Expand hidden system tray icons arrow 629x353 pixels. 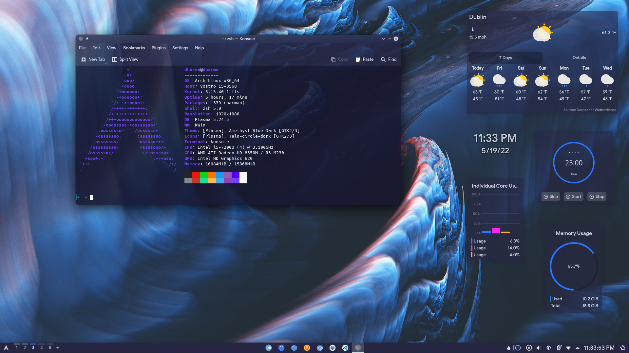tap(577, 348)
